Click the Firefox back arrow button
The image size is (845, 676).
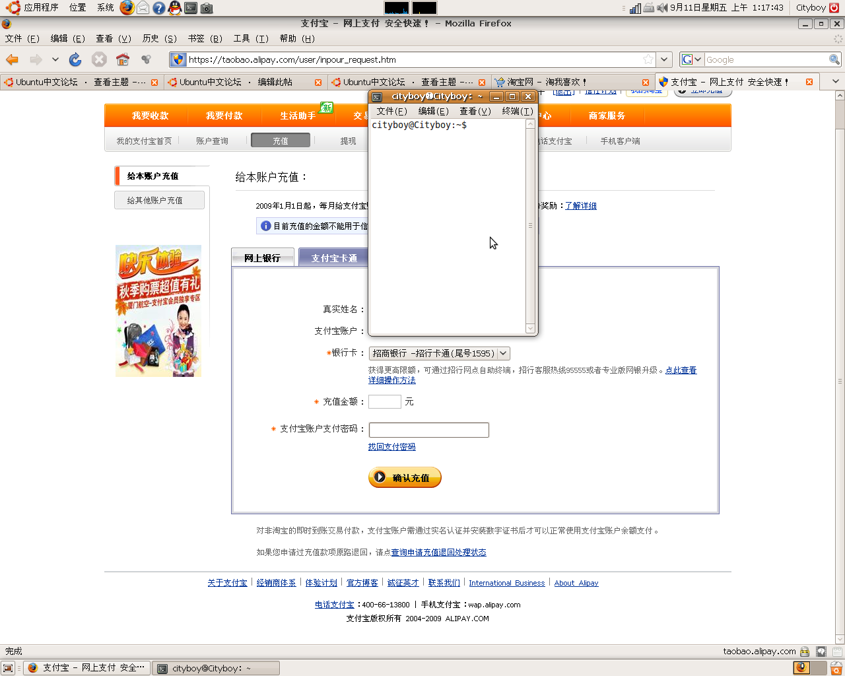tap(13, 59)
